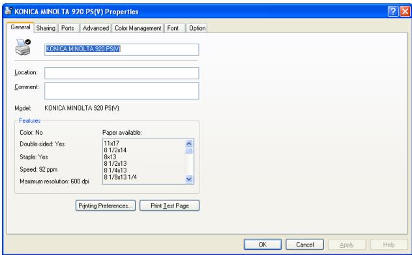The width and height of the screenshot is (412, 255).
Task: Click 'Speed: 92 ppm' text
Action: coord(38,169)
